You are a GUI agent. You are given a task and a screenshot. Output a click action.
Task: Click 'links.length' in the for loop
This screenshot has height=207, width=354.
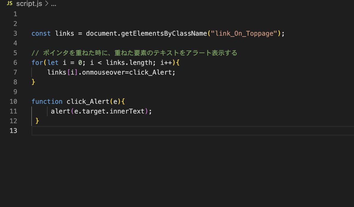click(x=129, y=63)
